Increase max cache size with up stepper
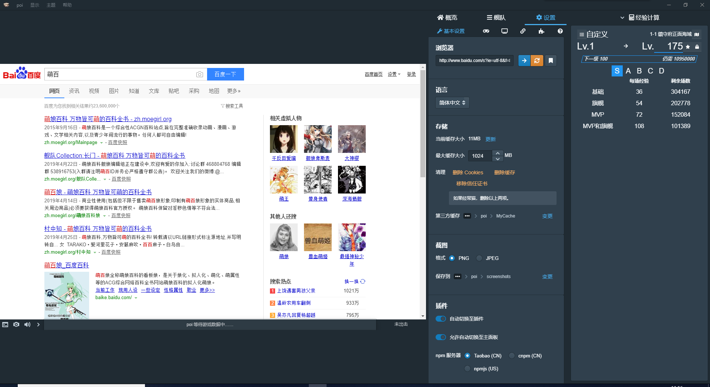Viewport: 710px width, 387px height. tap(497, 153)
